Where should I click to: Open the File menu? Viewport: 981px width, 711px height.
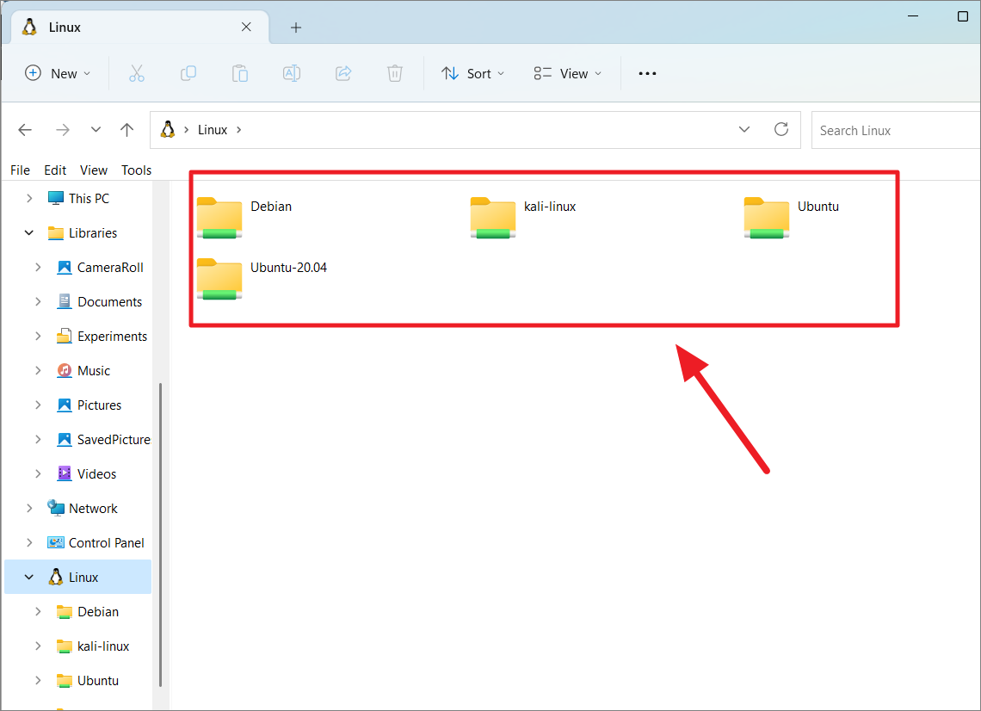click(x=20, y=170)
